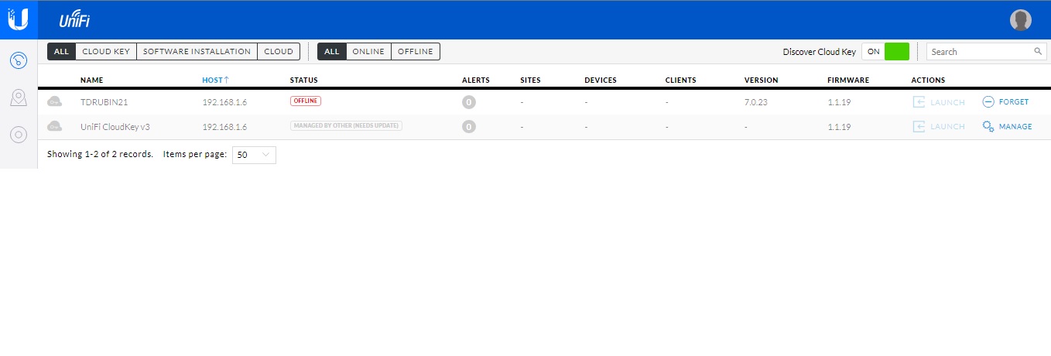The width and height of the screenshot is (1051, 356).
Task: Click version 7.0.23 cell
Action: 756,102
